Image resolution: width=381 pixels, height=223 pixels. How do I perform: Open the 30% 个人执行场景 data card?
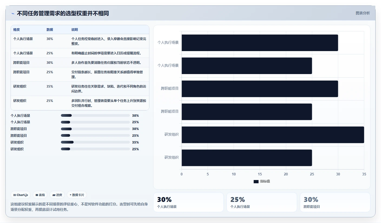pos(188,202)
